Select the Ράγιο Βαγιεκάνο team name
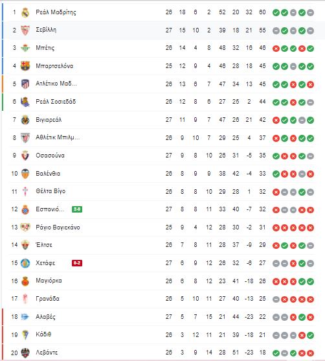Viewport: 325px width, 361px height. pyautogui.click(x=58, y=227)
